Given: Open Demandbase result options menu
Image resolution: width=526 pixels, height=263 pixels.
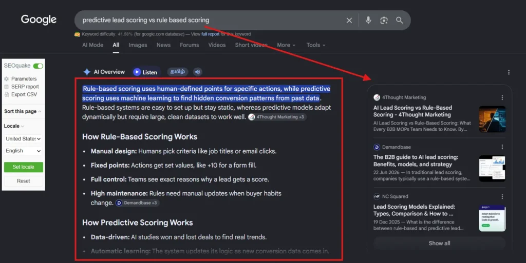Looking at the screenshot, I should click(502, 147).
